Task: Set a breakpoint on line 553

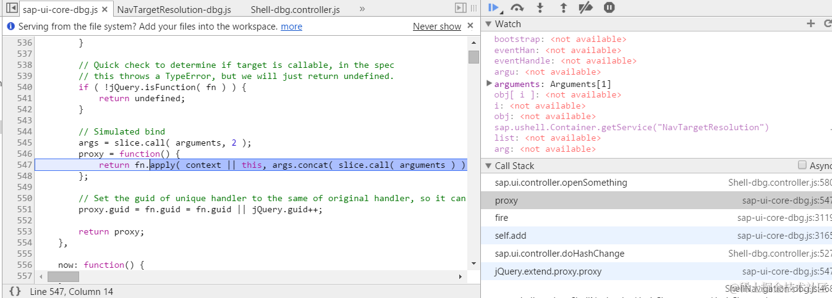Action: tap(23, 231)
